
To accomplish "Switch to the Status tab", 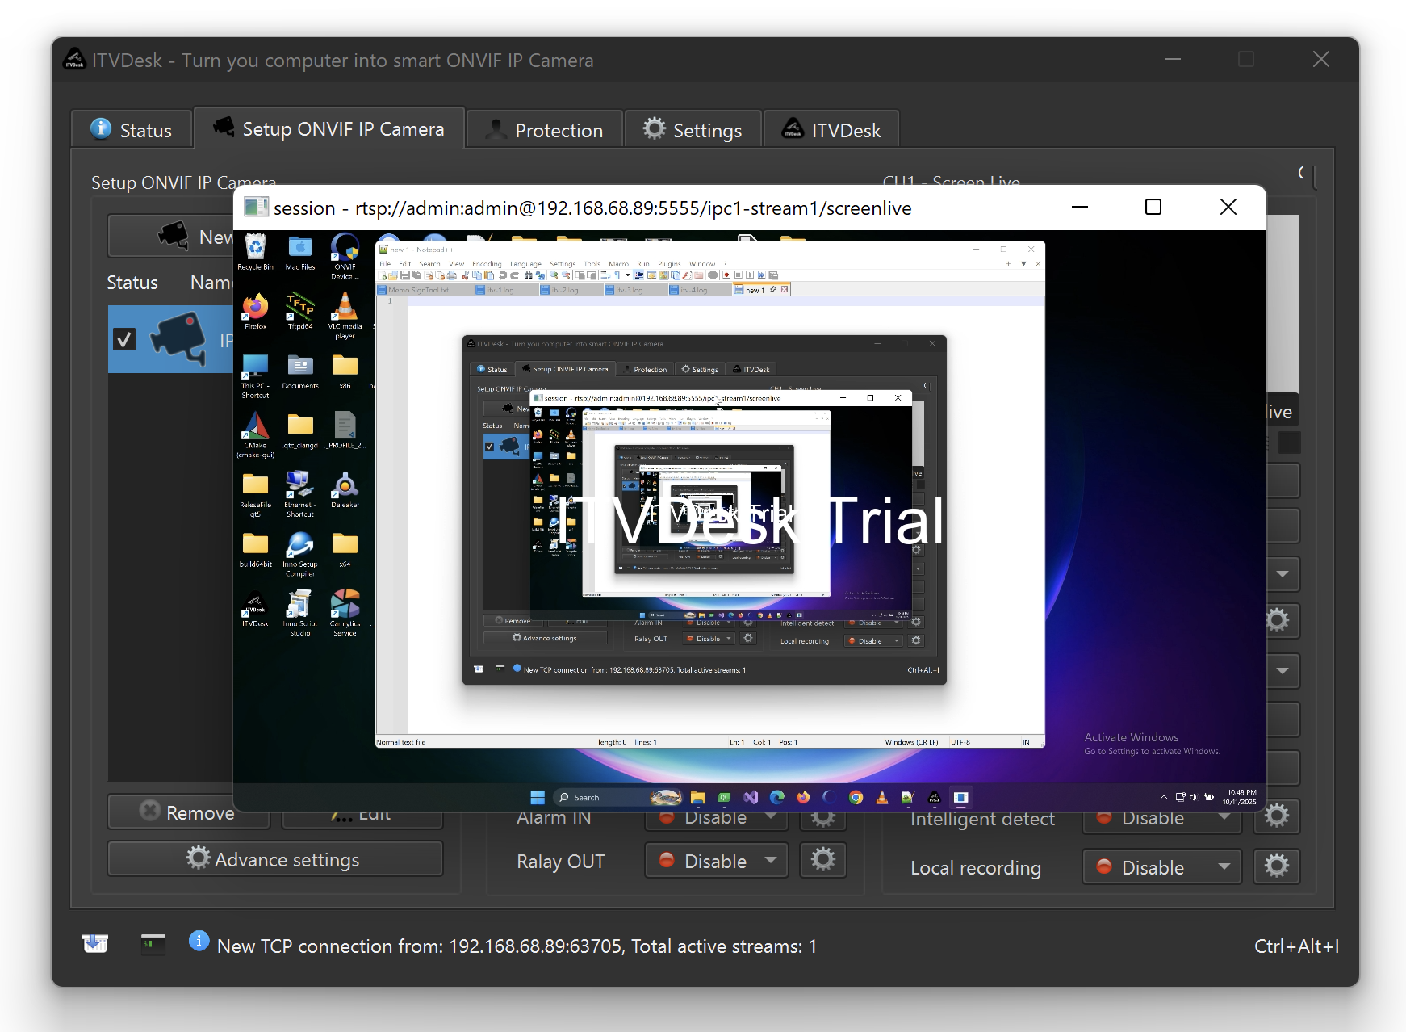I will (x=131, y=129).
